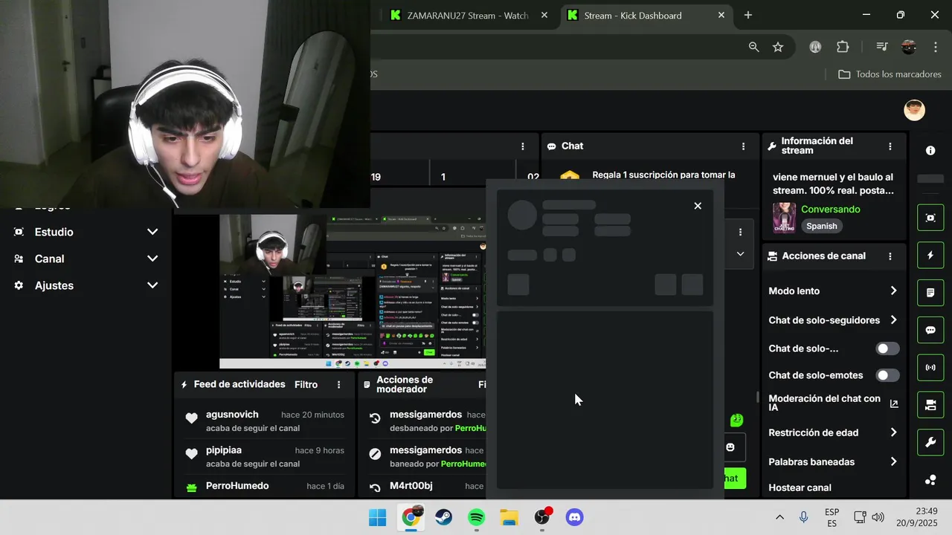Image resolution: width=952 pixels, height=535 pixels.
Task: Open Feed de actividades three-dot menu
Action: point(339,385)
